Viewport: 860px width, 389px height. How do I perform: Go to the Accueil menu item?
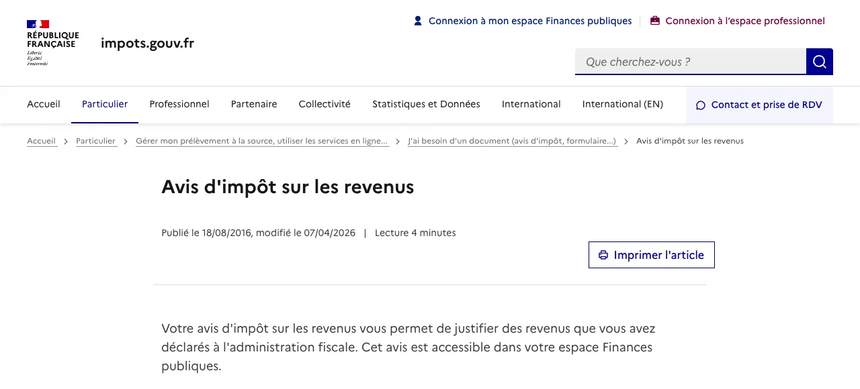click(x=44, y=104)
